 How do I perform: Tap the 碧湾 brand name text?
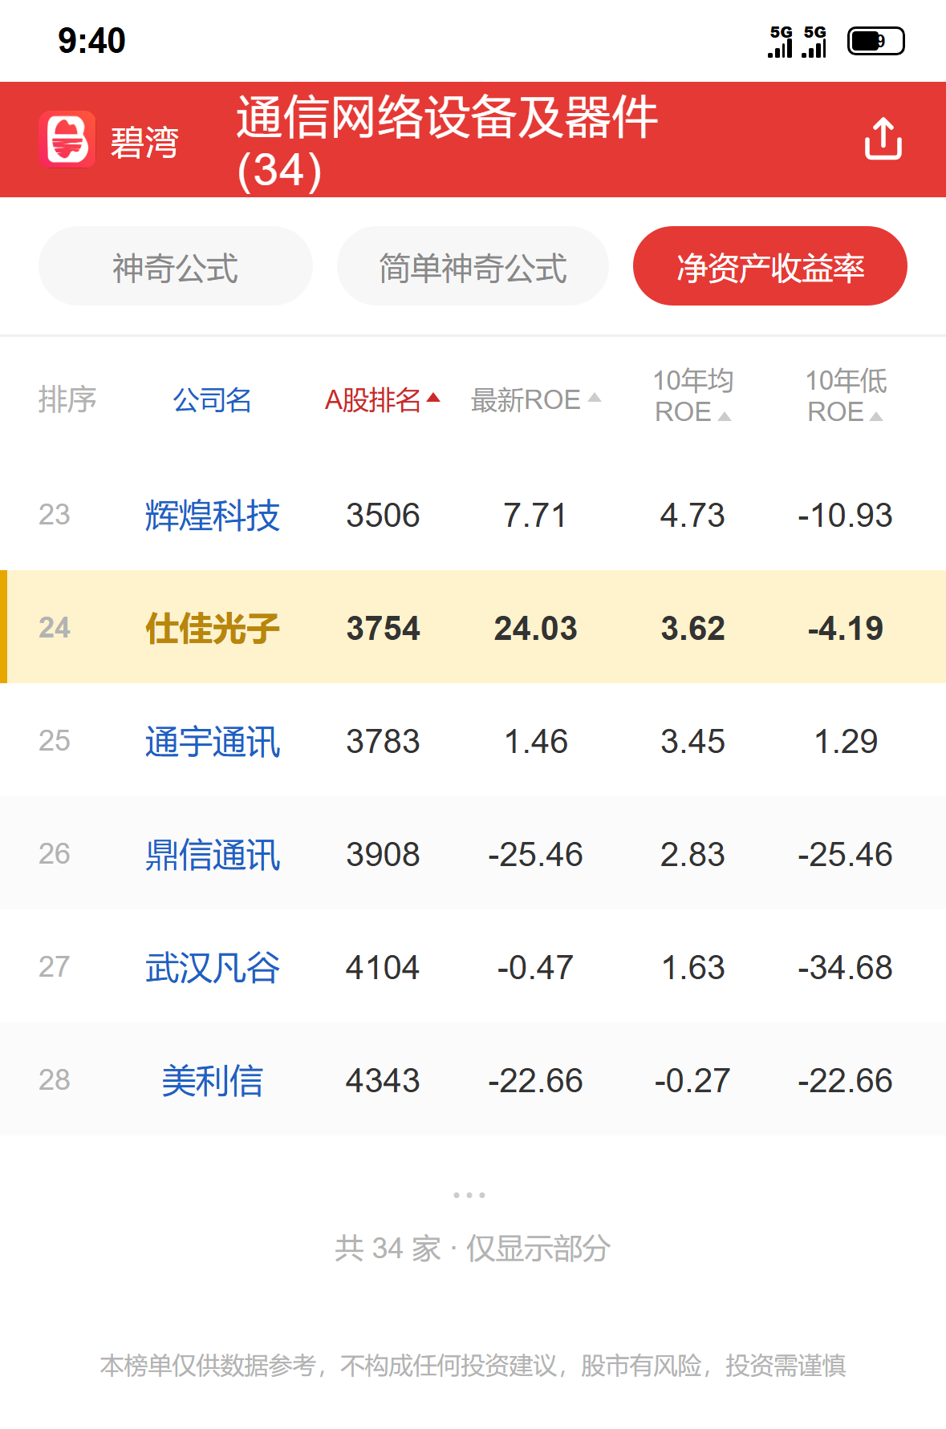[144, 143]
